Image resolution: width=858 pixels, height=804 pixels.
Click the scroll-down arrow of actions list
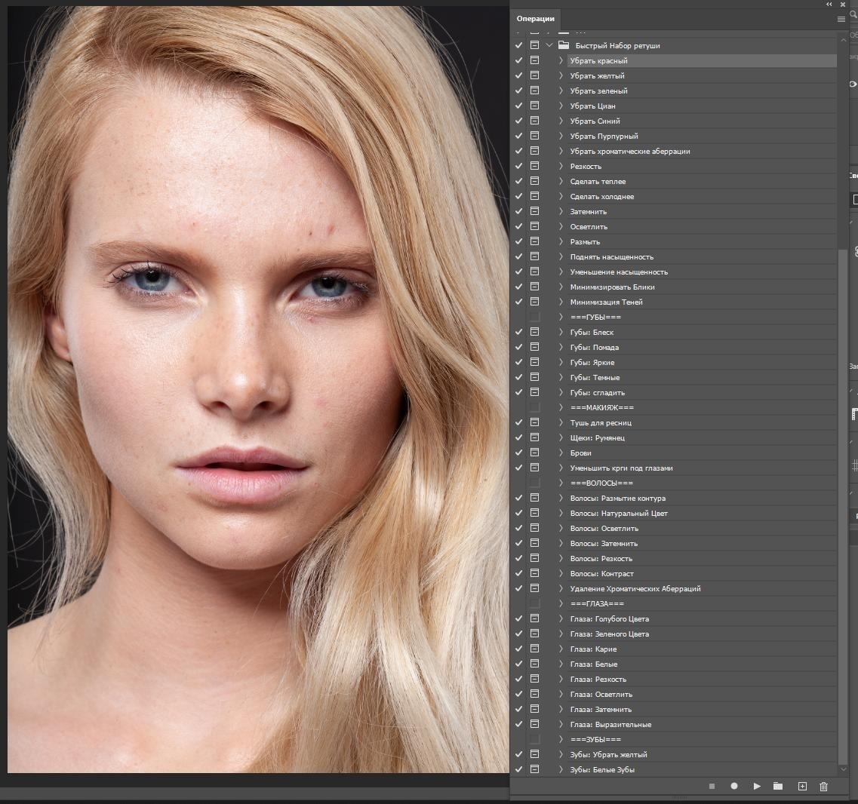point(843,769)
